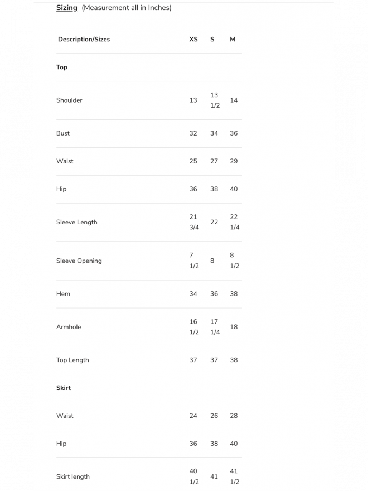The width and height of the screenshot is (368, 491).
Task: Select the Shoulder S value 13 1/2
Action: click(215, 100)
